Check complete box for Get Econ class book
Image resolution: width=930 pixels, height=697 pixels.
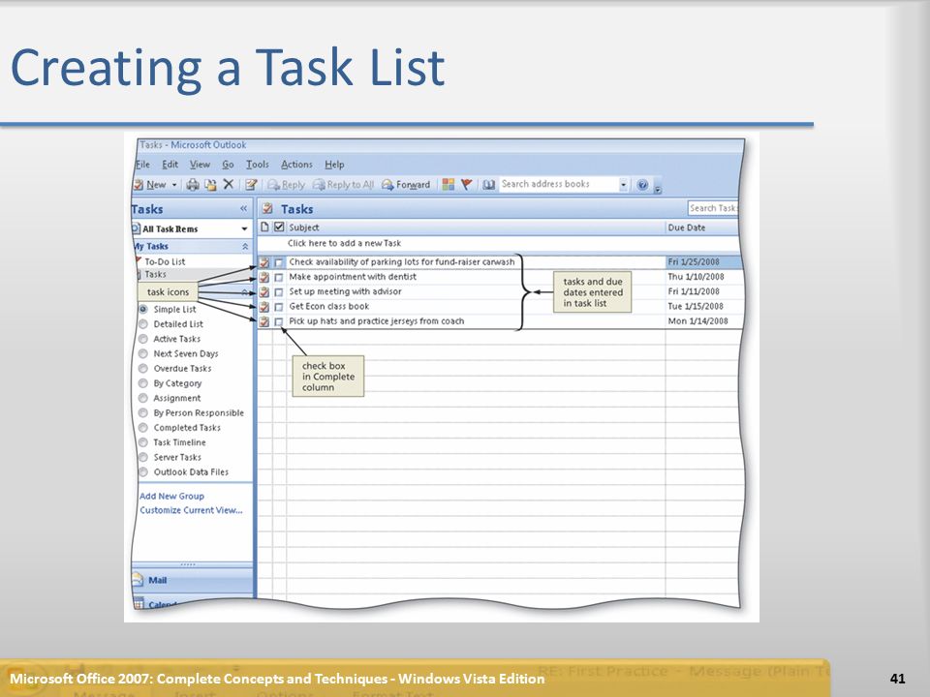[x=279, y=307]
